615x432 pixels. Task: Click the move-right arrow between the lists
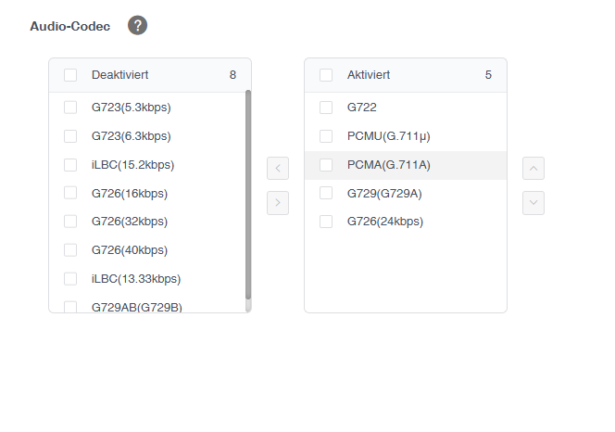click(278, 203)
